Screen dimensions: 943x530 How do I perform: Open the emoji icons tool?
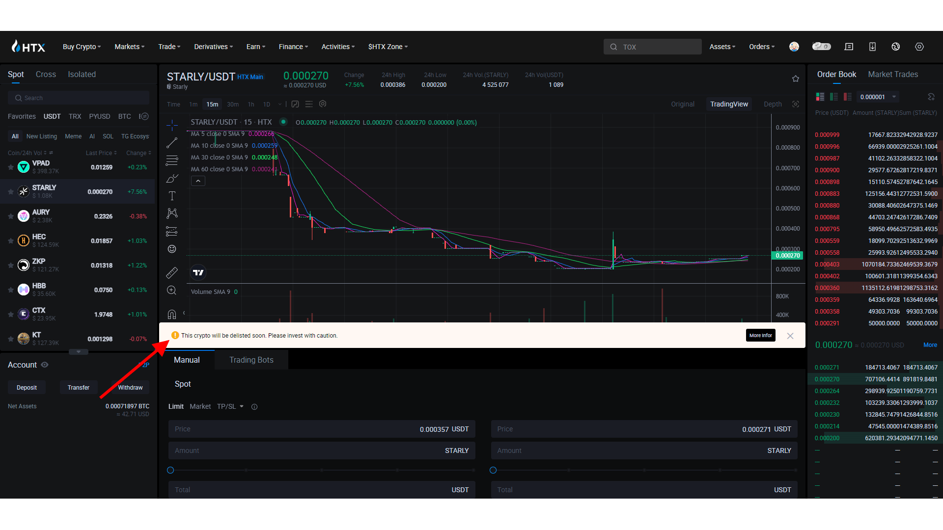point(172,249)
